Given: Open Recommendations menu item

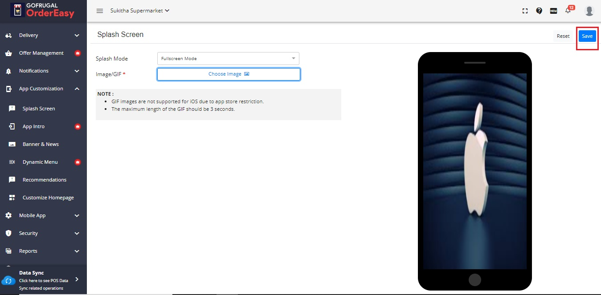Looking at the screenshot, I should point(45,180).
